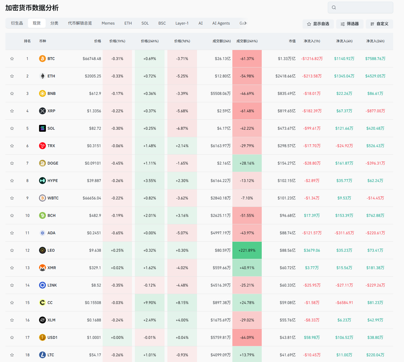Add HYPE to favorites with star
This screenshot has width=404, height=362.
click(x=12, y=181)
